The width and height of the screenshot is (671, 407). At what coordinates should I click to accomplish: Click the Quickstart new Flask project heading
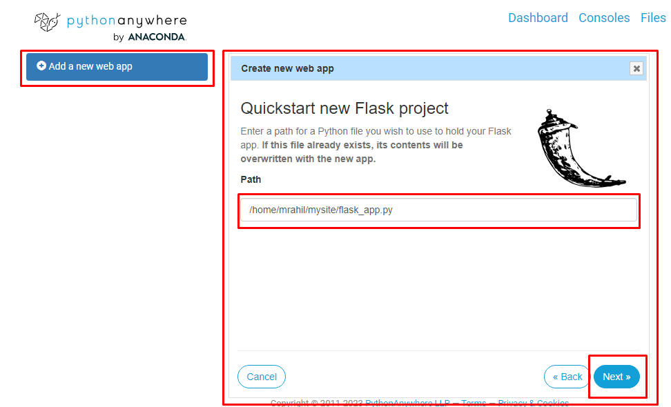(344, 108)
